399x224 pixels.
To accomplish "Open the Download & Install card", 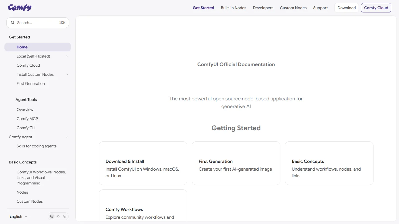I will [143, 163].
